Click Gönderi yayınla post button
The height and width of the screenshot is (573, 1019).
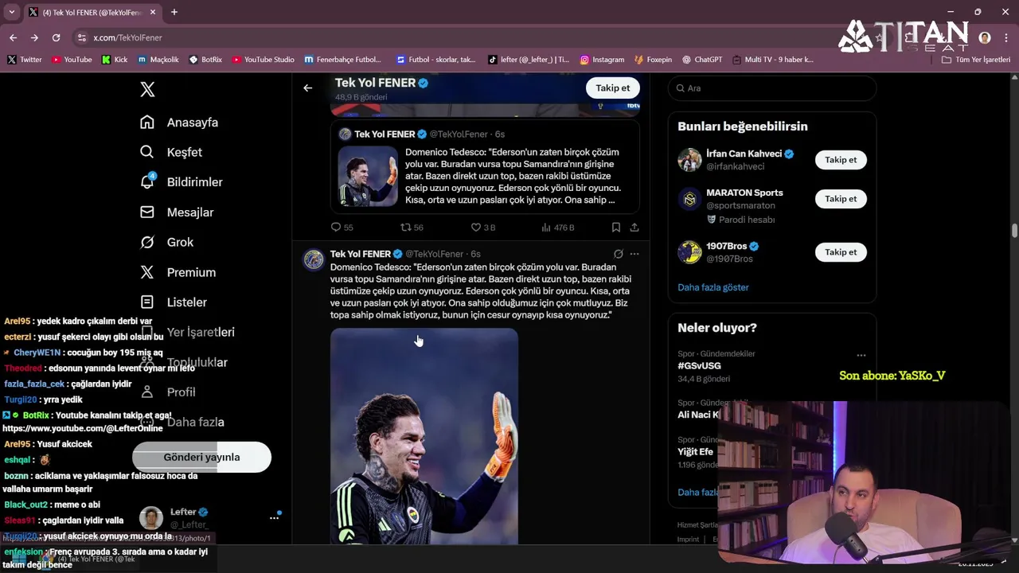click(x=201, y=458)
